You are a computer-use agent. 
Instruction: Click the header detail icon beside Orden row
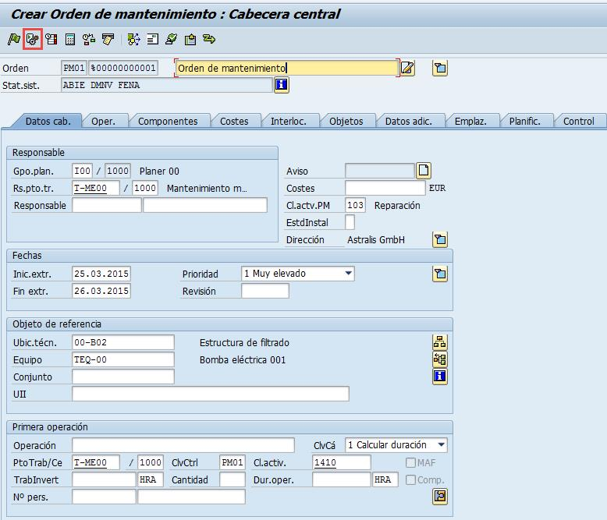tap(440, 69)
